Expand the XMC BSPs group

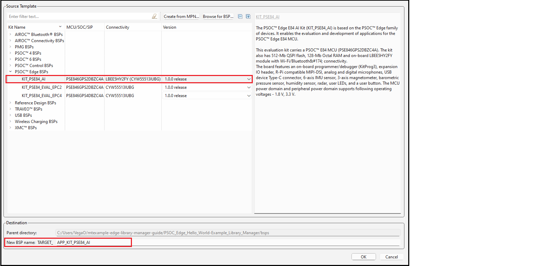(10, 128)
